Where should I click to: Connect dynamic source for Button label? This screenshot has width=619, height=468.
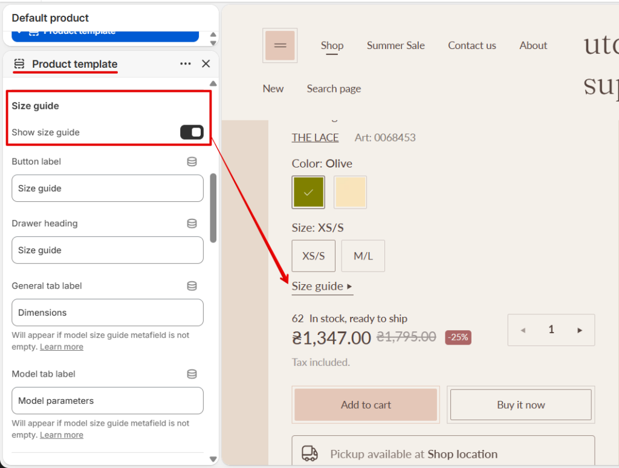pyautogui.click(x=192, y=161)
